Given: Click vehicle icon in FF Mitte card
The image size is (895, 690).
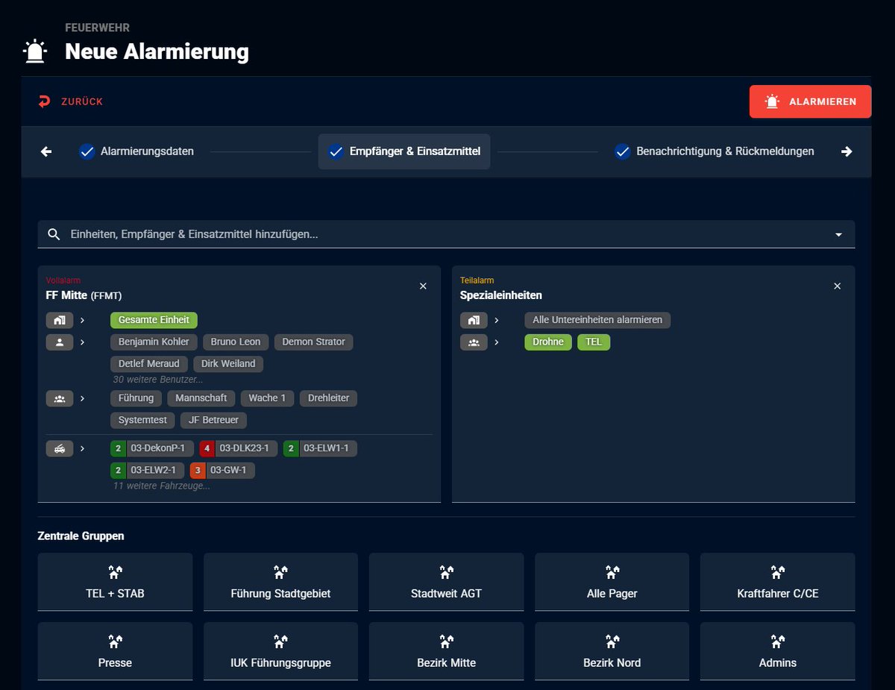Looking at the screenshot, I should pyautogui.click(x=60, y=449).
